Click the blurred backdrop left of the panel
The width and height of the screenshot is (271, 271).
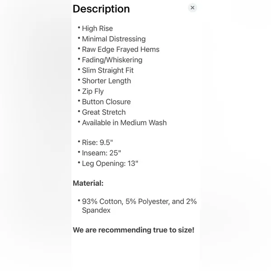click(x=35, y=135)
